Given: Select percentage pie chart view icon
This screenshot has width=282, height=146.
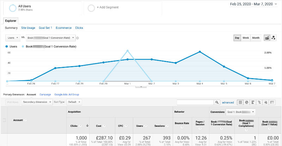Looking at the screenshot, I should click(x=246, y=102).
